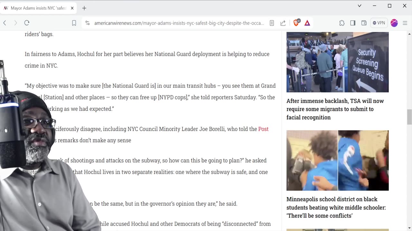Reload the current page

coord(27,23)
